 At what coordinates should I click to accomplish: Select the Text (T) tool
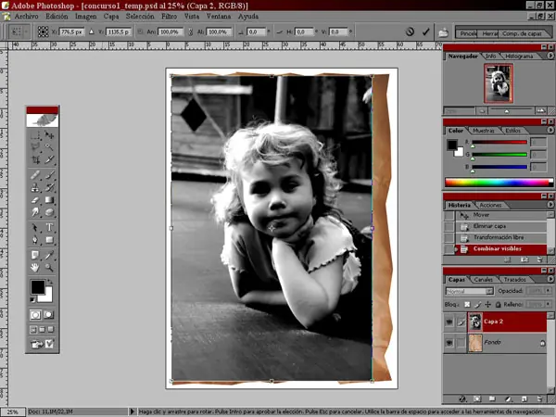(49, 227)
